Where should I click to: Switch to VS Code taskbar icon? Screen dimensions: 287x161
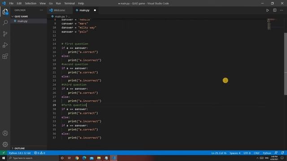coord(113,158)
